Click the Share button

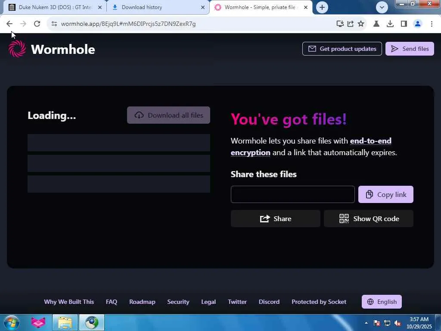[275, 219]
